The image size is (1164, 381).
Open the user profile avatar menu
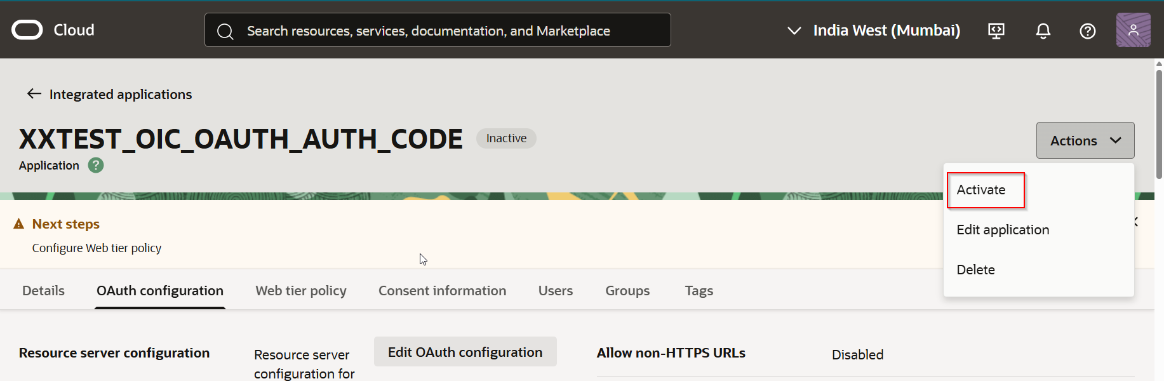(1133, 30)
